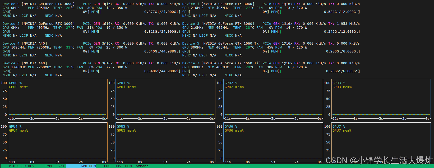The image size is (434, 168).
Task: Click Device 2 memory 0.313Gi/24.000Gi value
Action: [161, 32]
